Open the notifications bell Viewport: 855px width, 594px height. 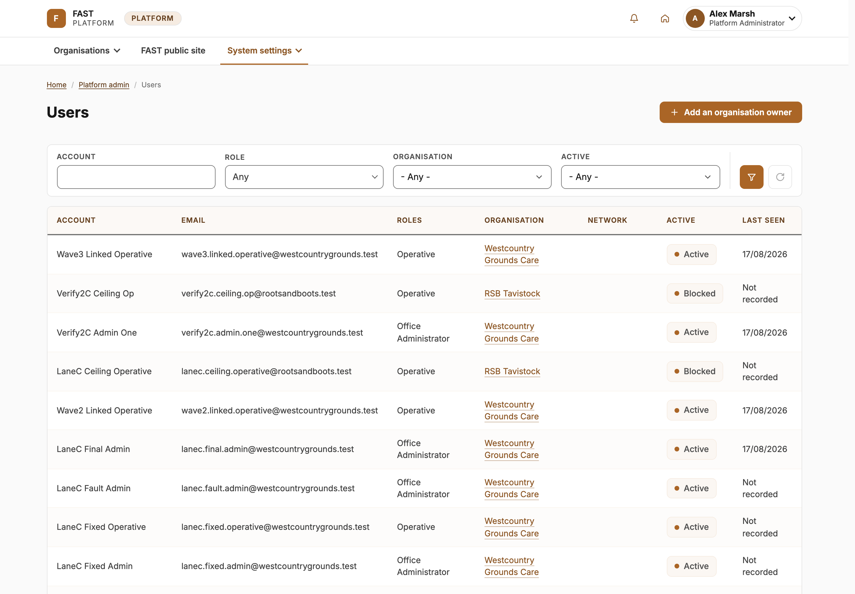[x=634, y=18]
